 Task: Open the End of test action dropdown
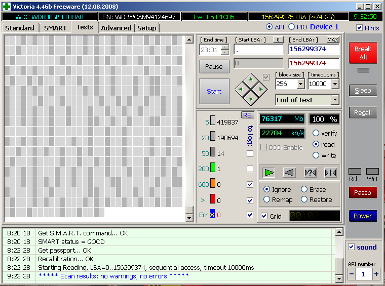(334, 100)
